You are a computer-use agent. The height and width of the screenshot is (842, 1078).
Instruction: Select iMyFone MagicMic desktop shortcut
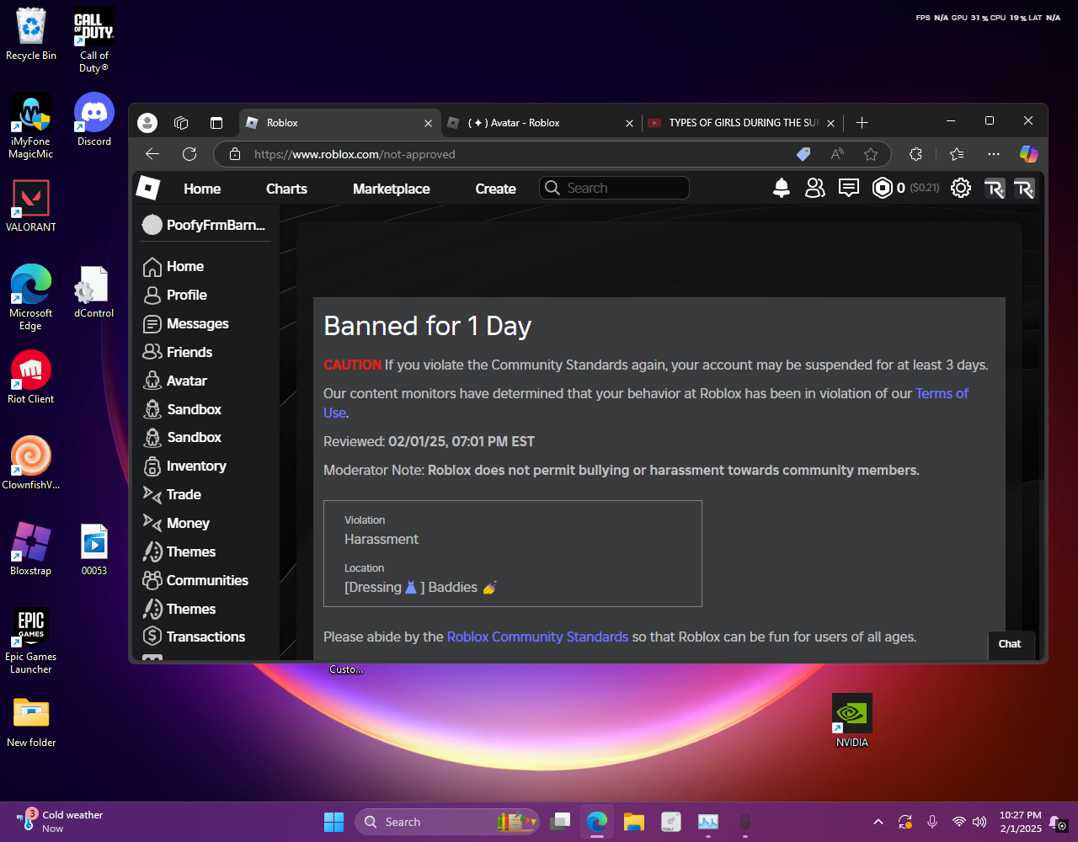tap(31, 125)
